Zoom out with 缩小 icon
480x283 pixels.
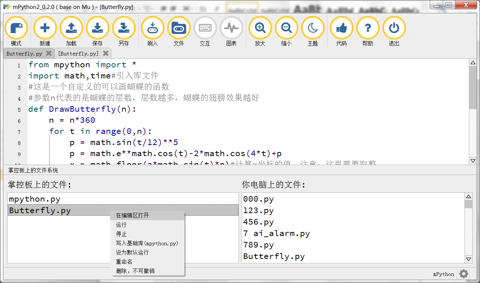click(x=286, y=28)
